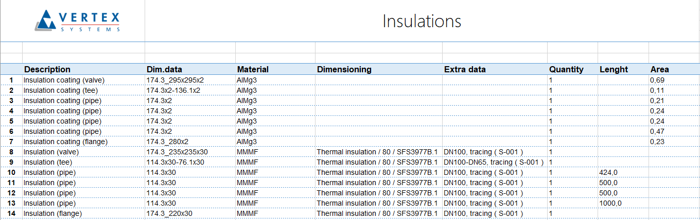The width and height of the screenshot is (700, 220).
Task: Click the Area column header
Action: [660, 70]
